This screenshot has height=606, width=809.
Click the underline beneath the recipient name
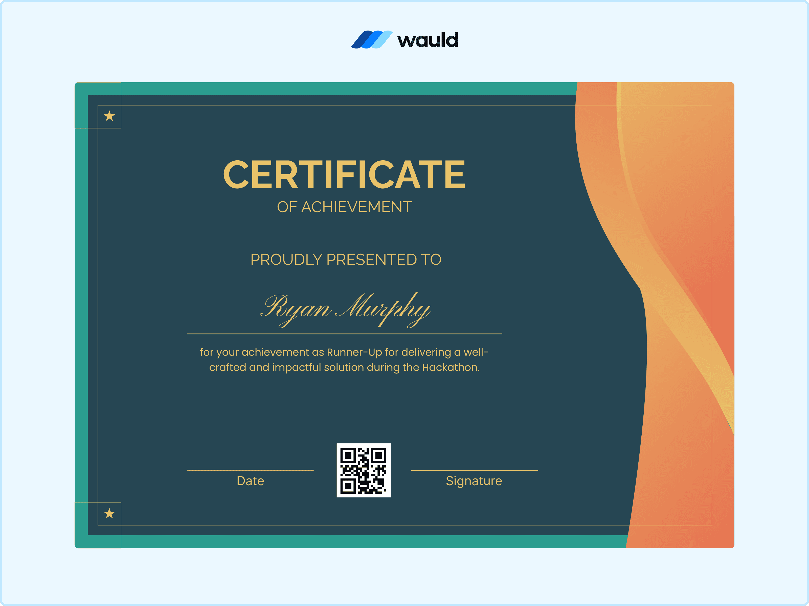[x=344, y=334]
